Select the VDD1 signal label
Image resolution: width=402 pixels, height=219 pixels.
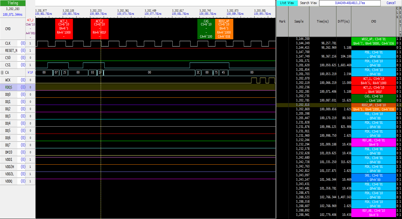point(9,159)
